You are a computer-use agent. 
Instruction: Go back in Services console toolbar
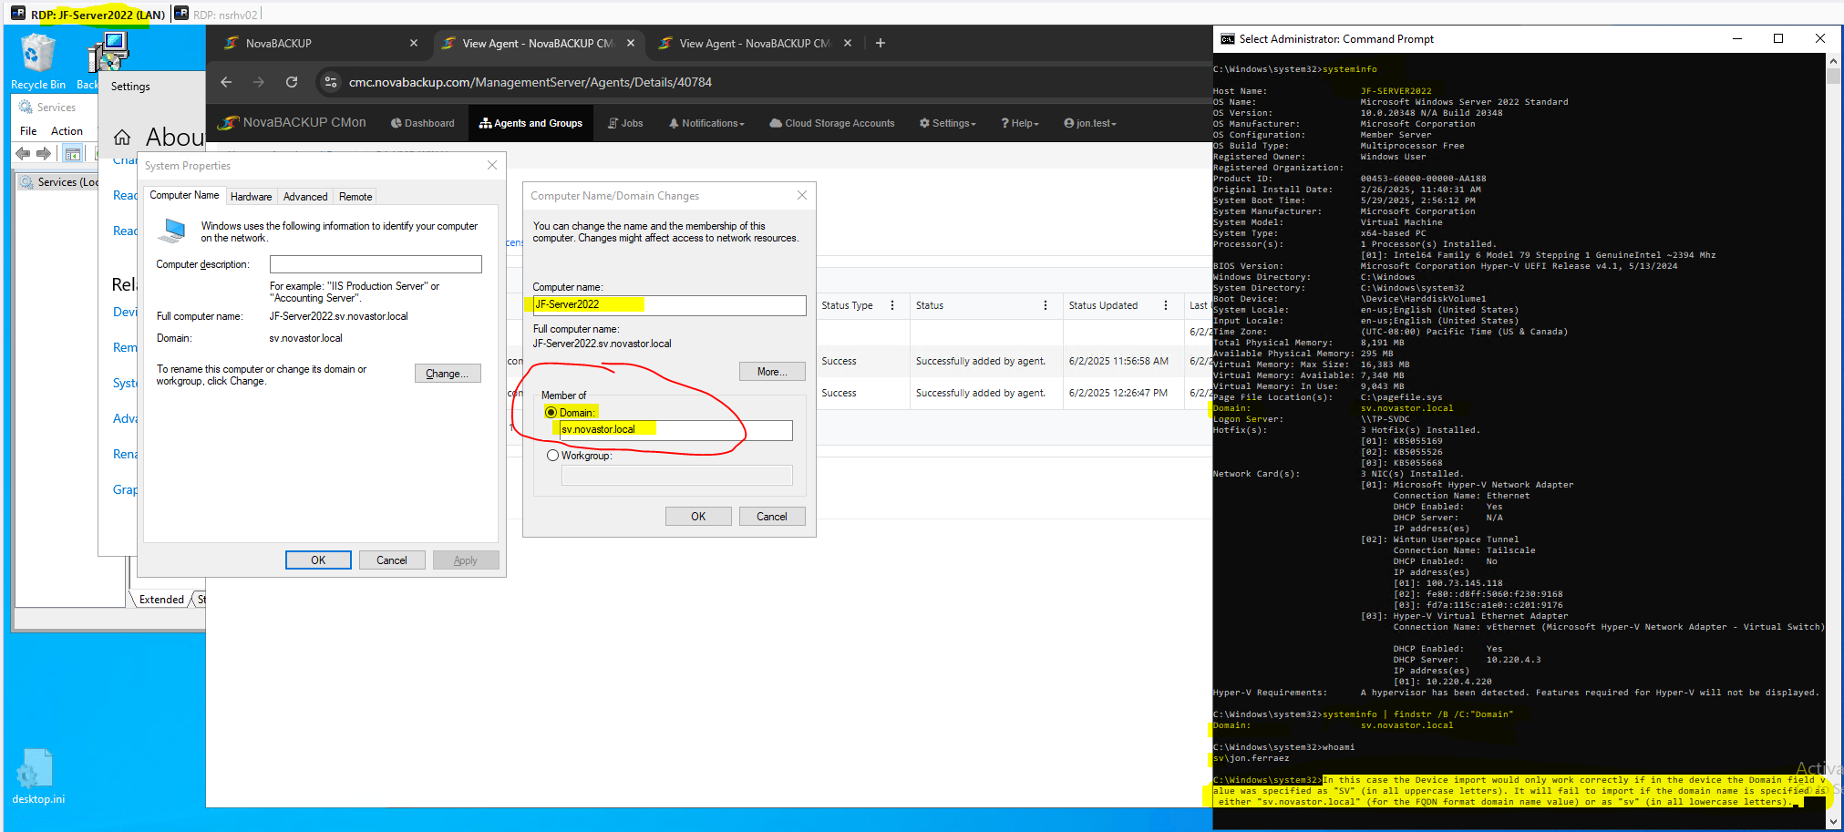(24, 153)
